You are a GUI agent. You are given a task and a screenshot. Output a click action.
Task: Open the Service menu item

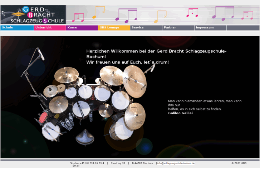tap(146, 28)
